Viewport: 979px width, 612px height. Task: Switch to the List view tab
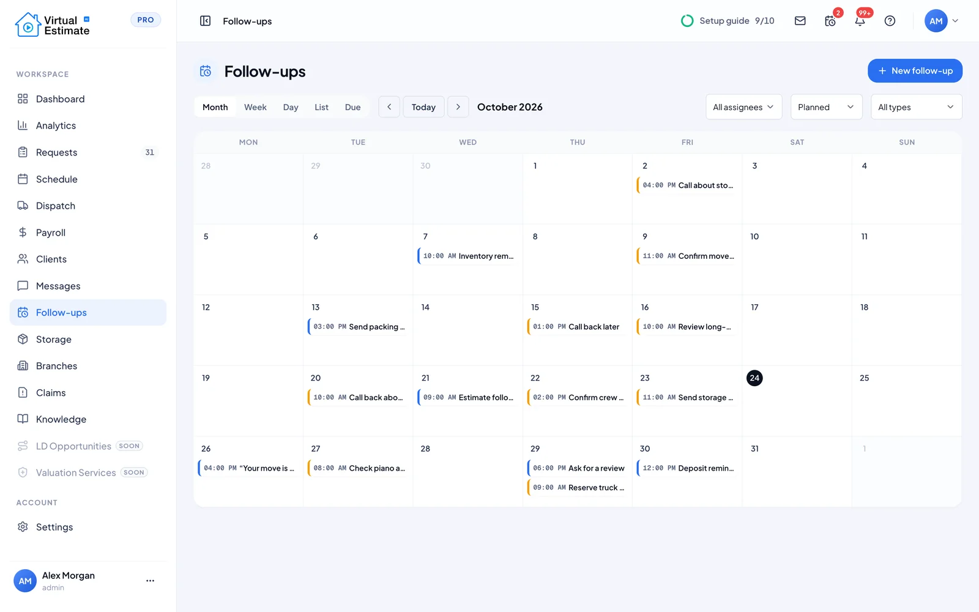(x=321, y=107)
